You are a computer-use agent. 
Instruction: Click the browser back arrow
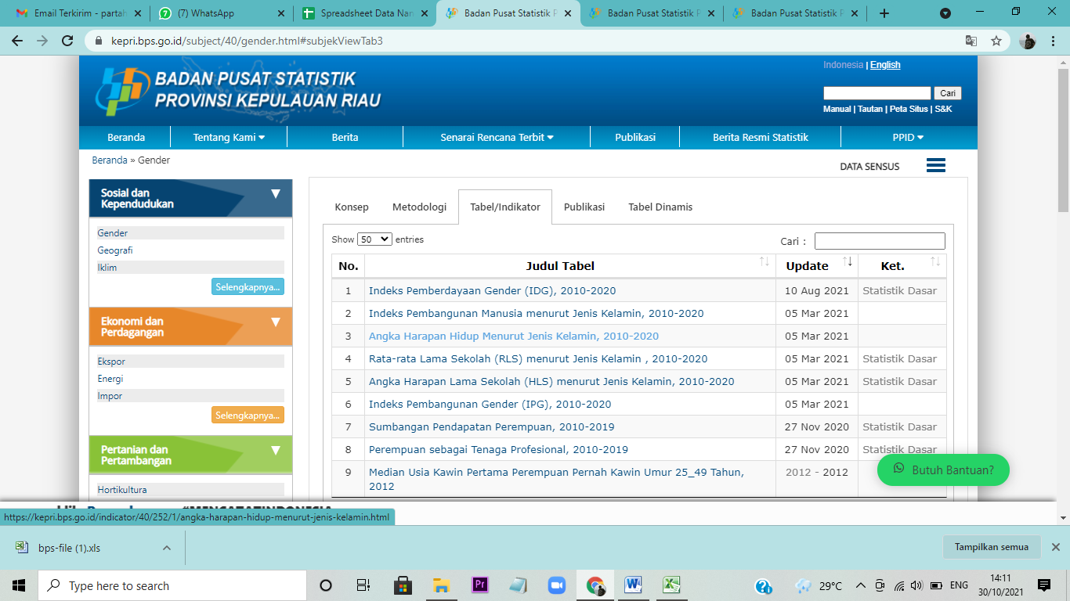(x=17, y=41)
